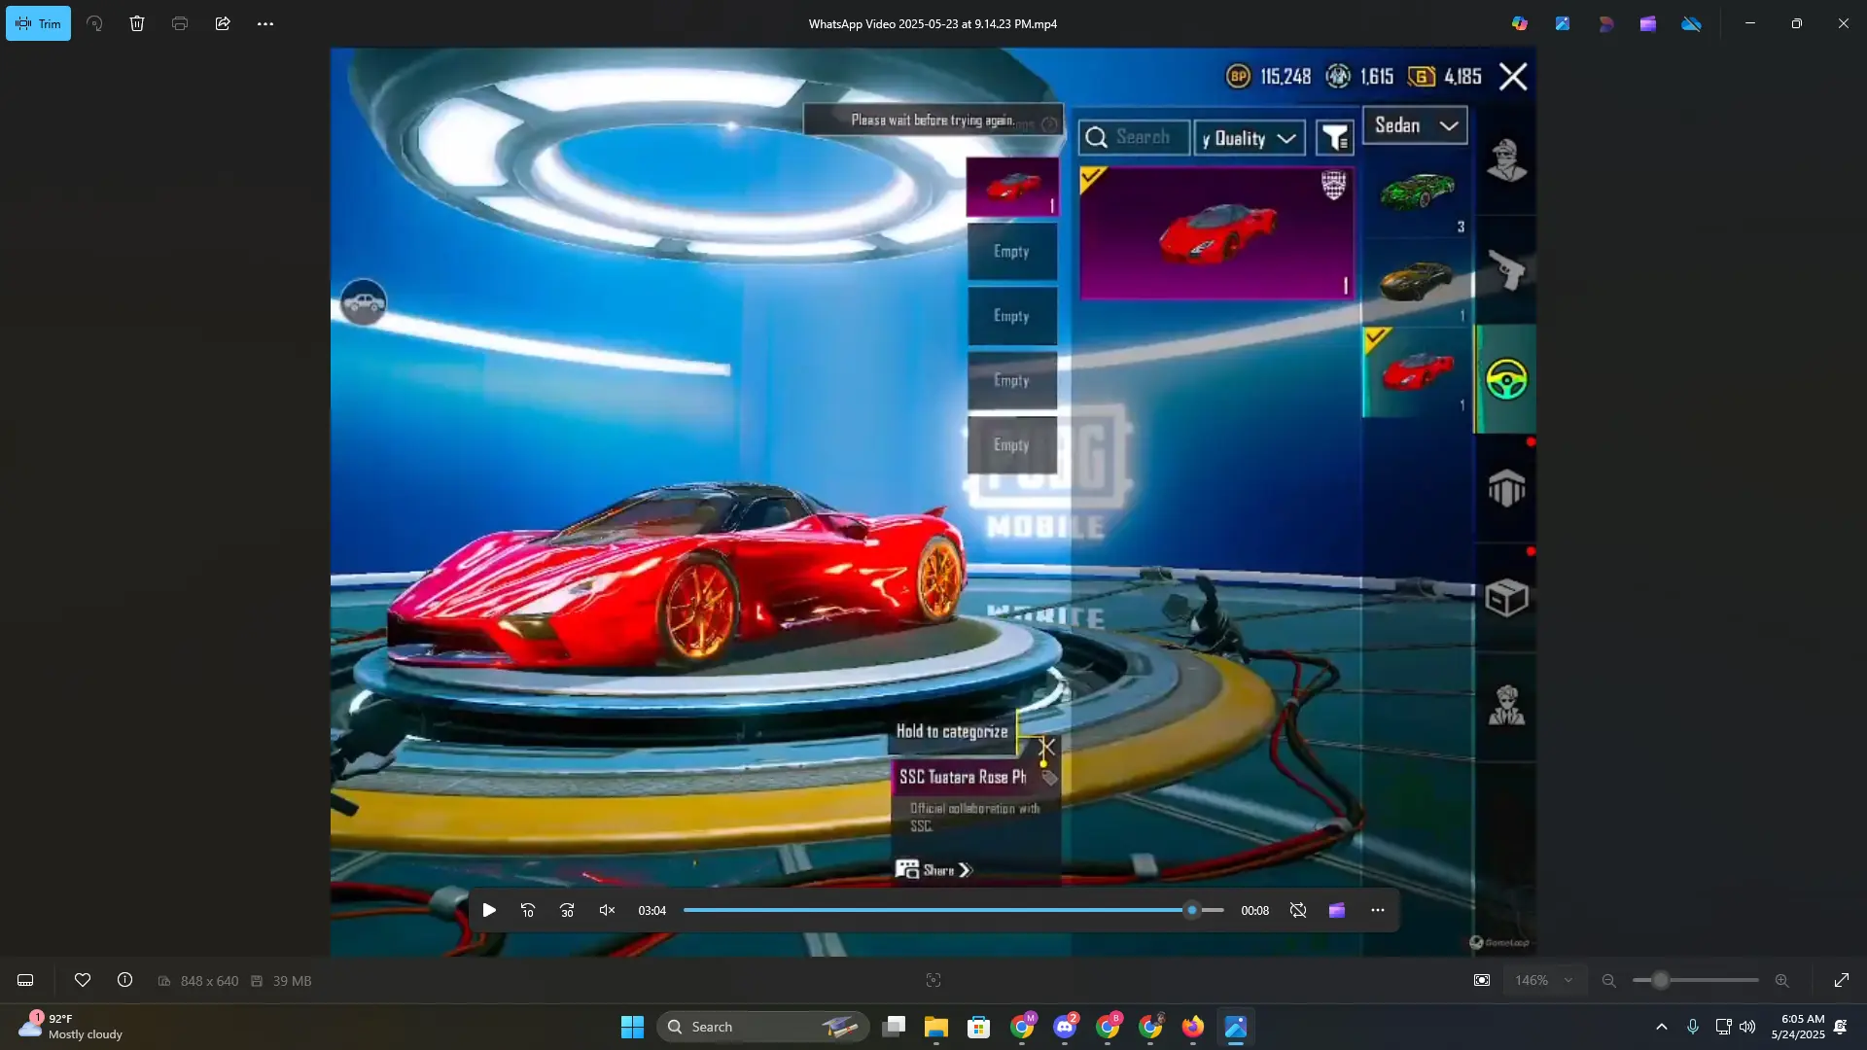Click the zoom level slider
The height and width of the screenshot is (1050, 1867).
(x=1696, y=981)
